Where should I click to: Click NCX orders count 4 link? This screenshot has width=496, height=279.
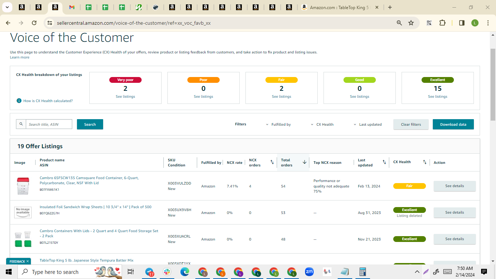pos(250,186)
